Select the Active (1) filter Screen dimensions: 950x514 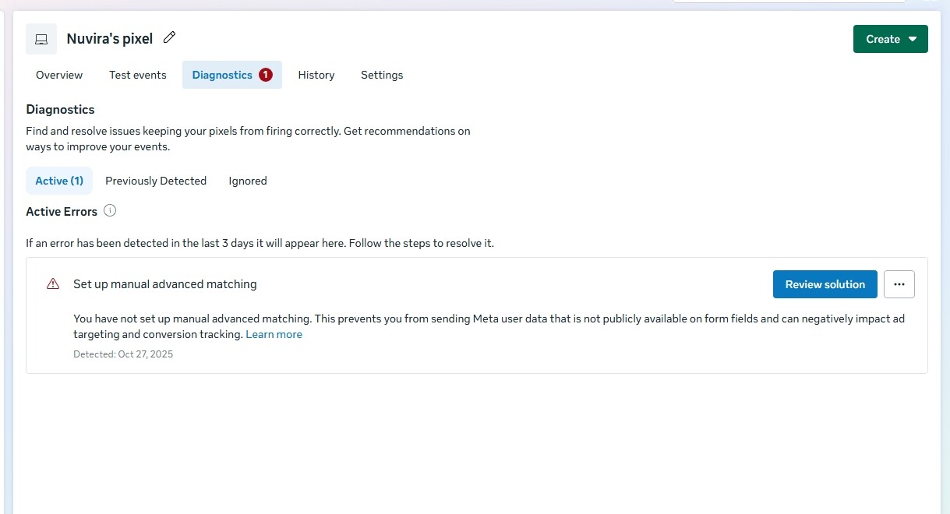pos(59,181)
